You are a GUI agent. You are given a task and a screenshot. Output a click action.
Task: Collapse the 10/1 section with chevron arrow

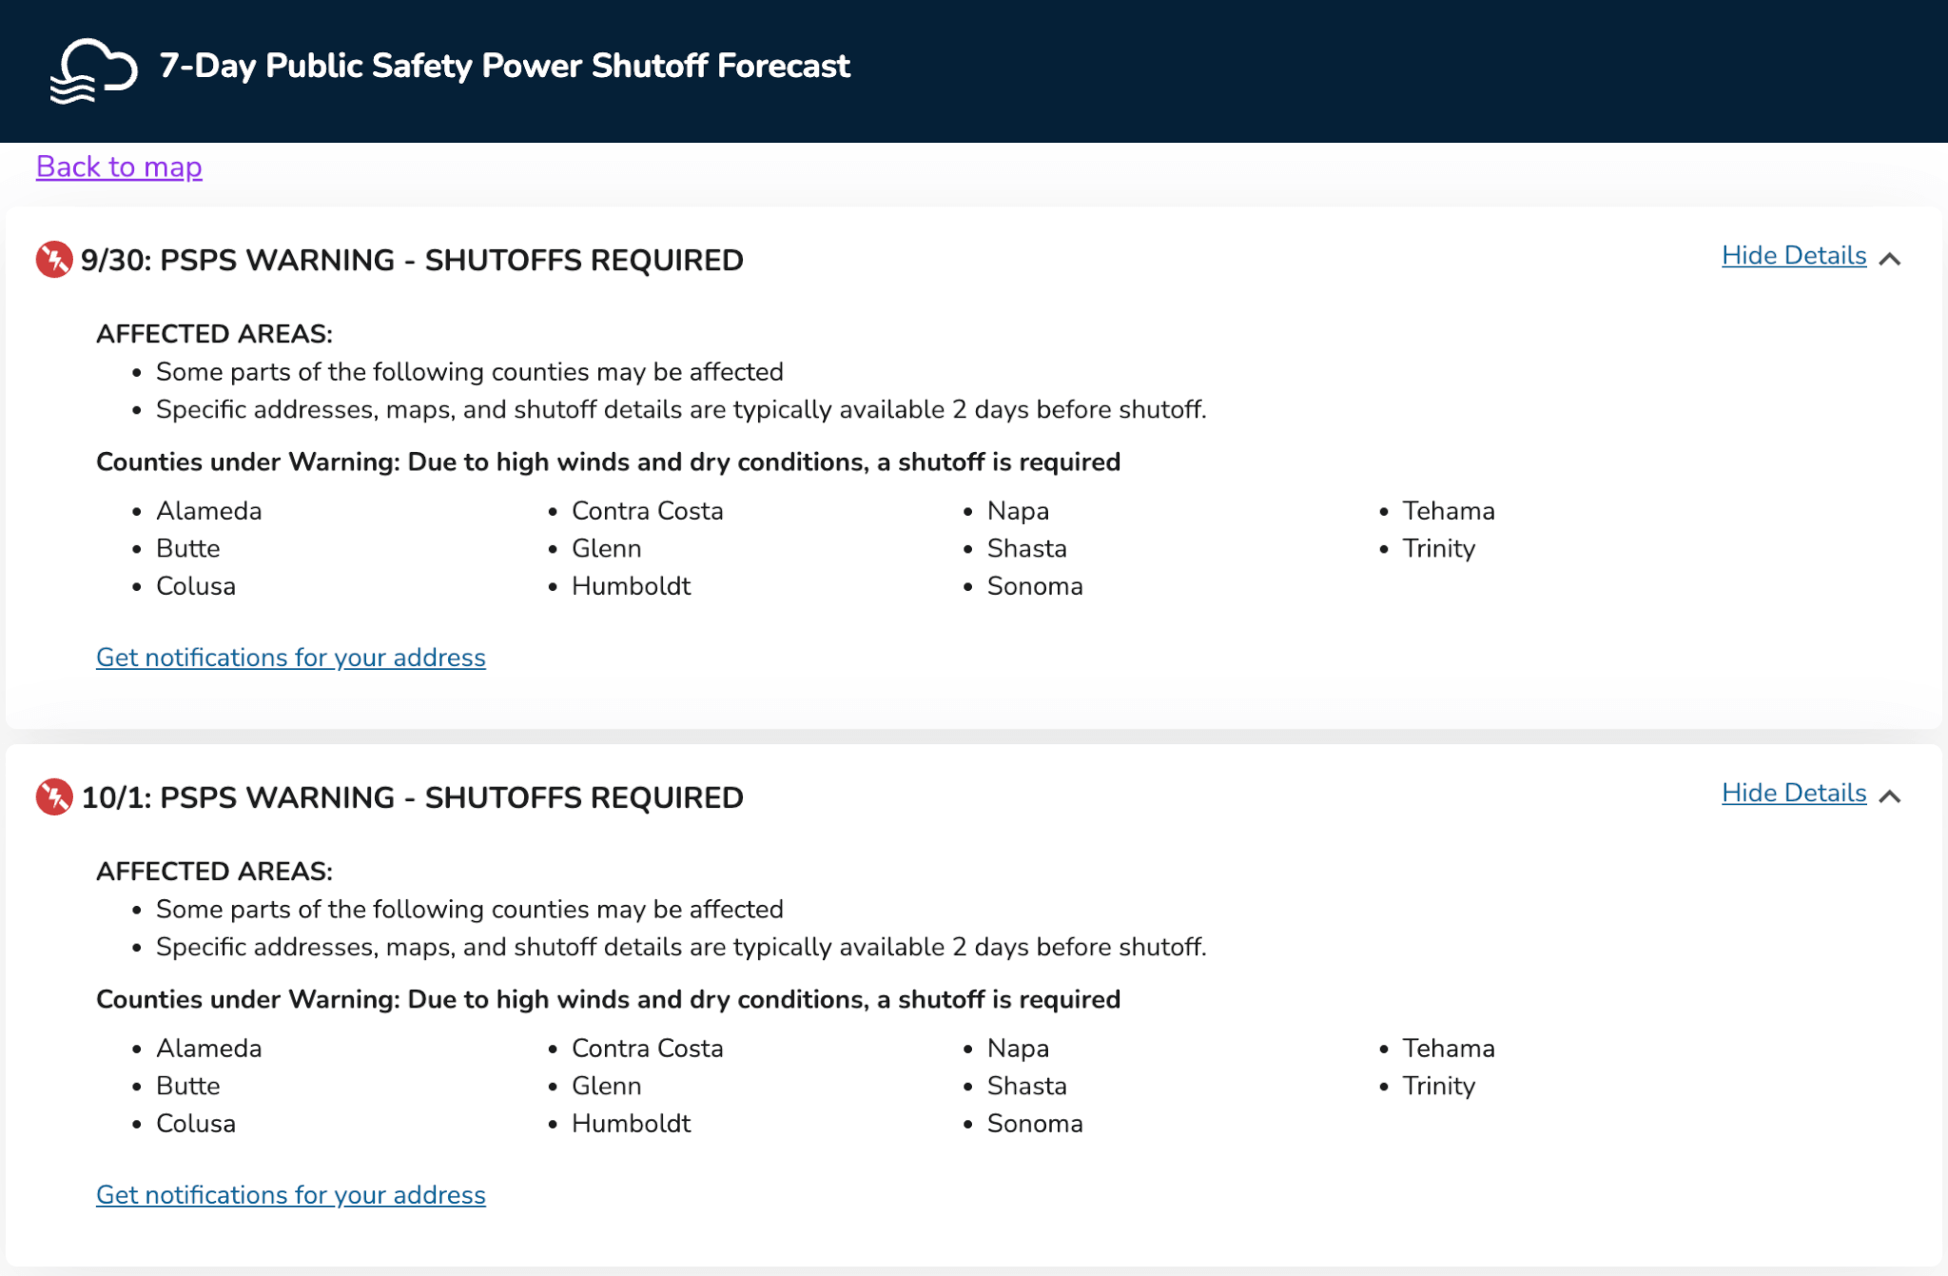[1890, 796]
